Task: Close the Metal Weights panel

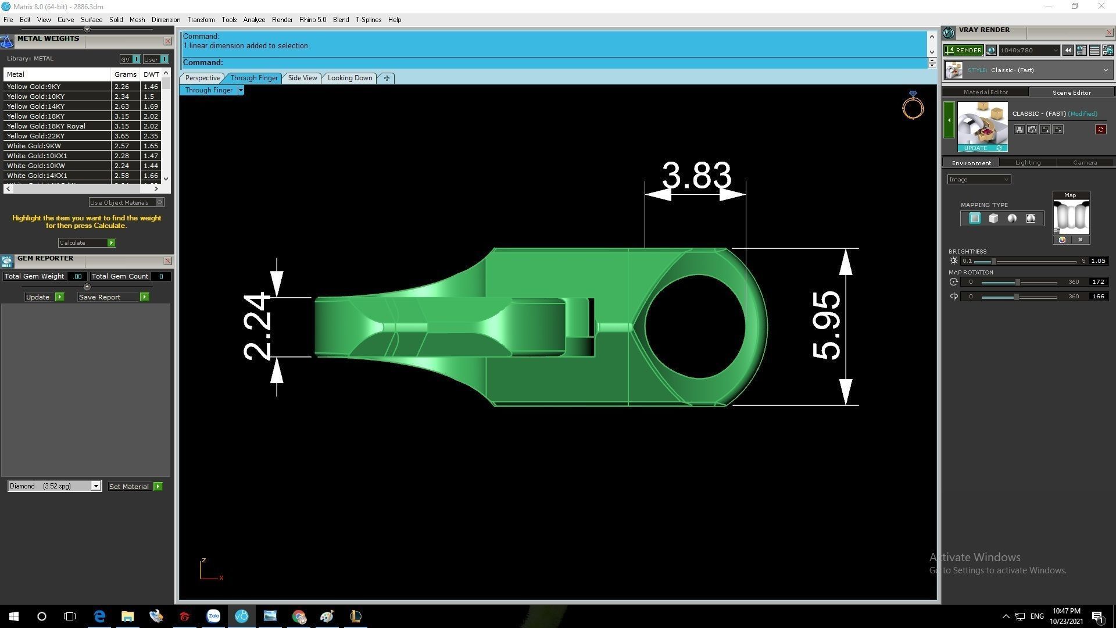Action: pos(167,41)
